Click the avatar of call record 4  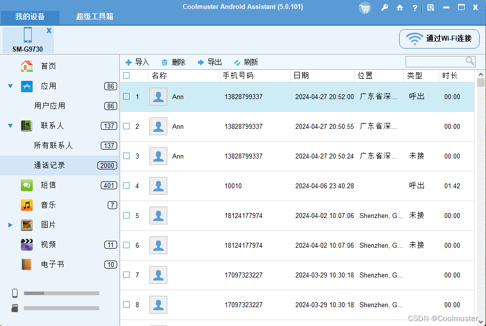158,186
